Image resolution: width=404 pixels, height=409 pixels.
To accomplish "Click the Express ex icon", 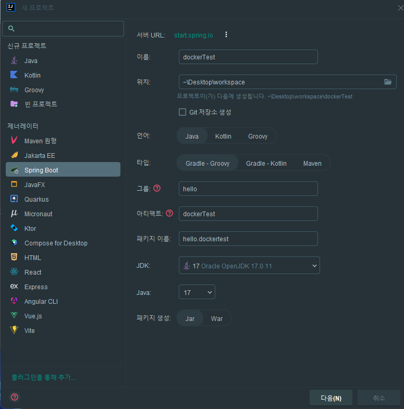I will click(14, 286).
